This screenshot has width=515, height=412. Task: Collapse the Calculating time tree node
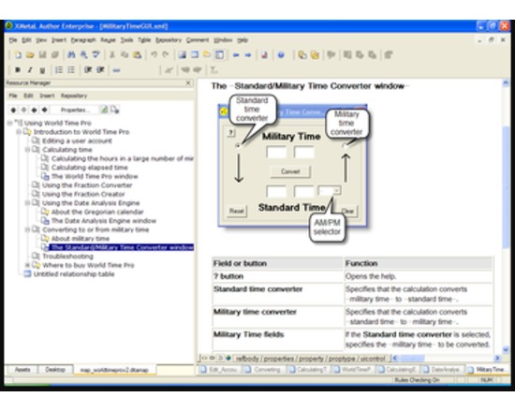27,150
